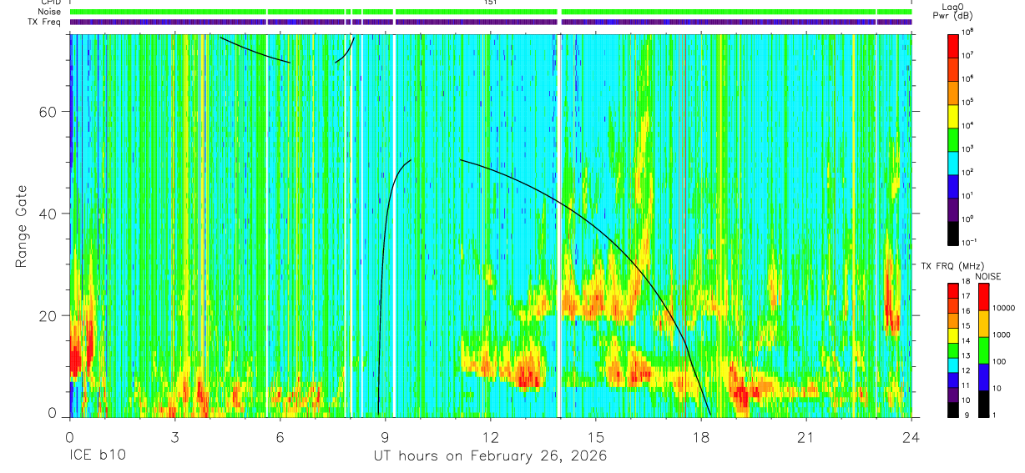Click the x-axis tick label '21'
The width and height of the screenshot is (1025, 473).
(805, 437)
